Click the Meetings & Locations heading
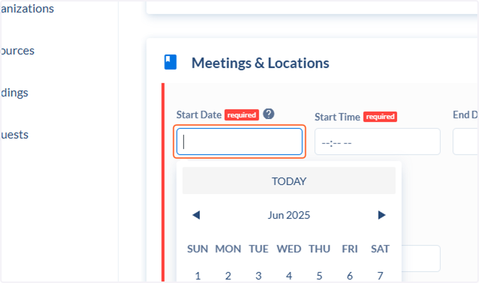 [x=260, y=63]
